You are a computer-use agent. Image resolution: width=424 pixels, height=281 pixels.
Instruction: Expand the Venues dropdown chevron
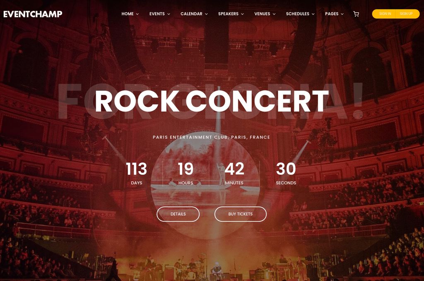(274, 14)
